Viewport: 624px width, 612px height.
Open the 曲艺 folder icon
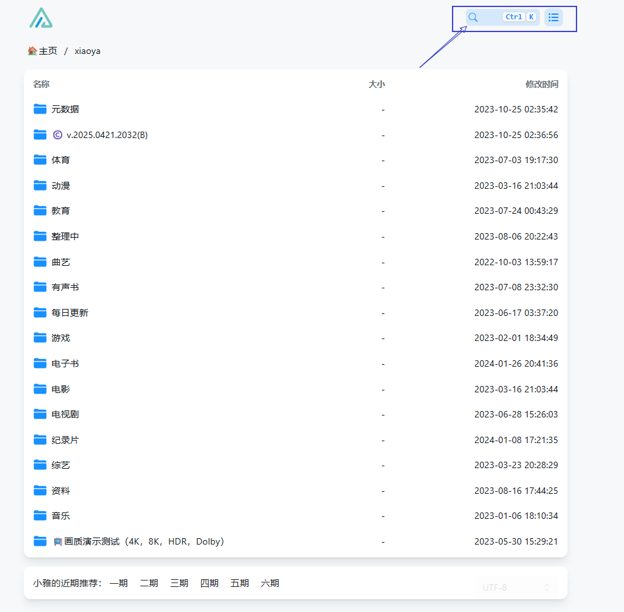(40, 261)
